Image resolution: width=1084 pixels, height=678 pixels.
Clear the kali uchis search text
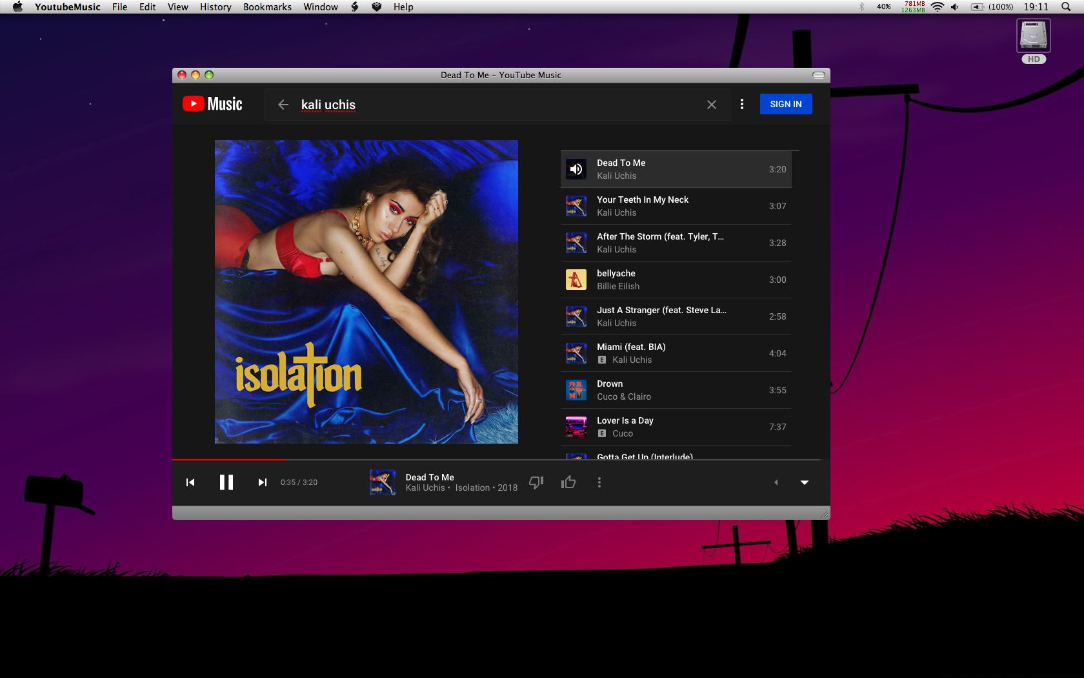(x=712, y=105)
